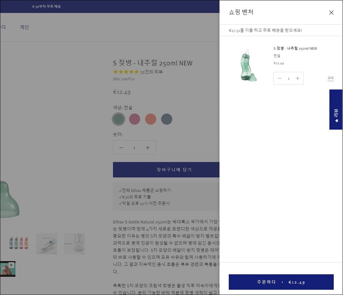Increase product page quantity with plus
The height and width of the screenshot is (295, 343).
[148, 147]
